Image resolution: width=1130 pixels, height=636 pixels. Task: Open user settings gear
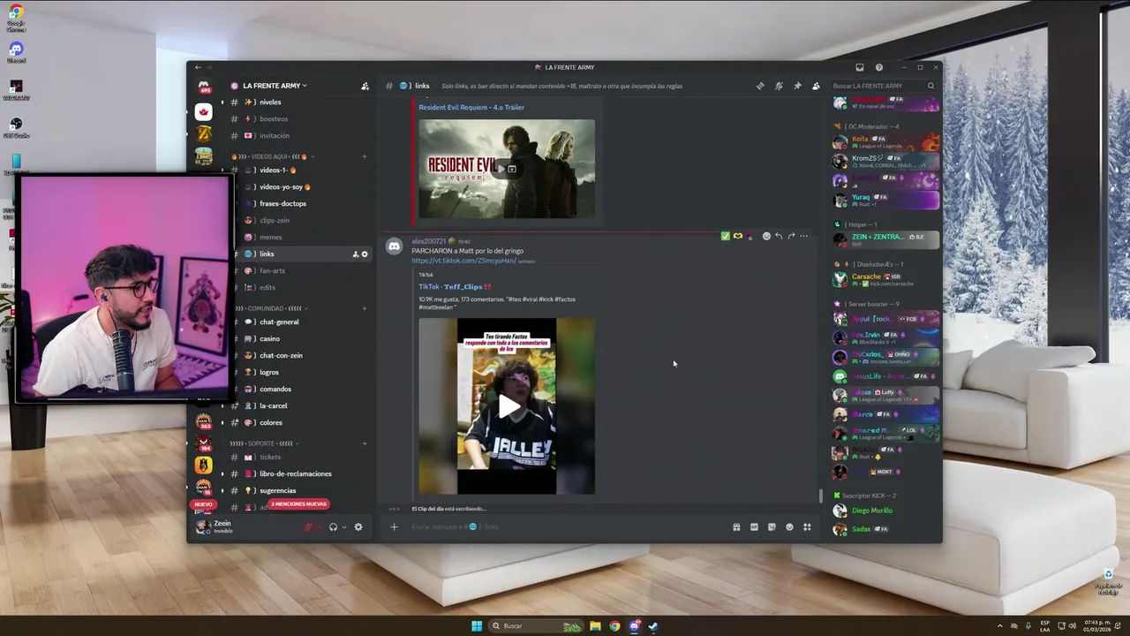[x=358, y=527]
